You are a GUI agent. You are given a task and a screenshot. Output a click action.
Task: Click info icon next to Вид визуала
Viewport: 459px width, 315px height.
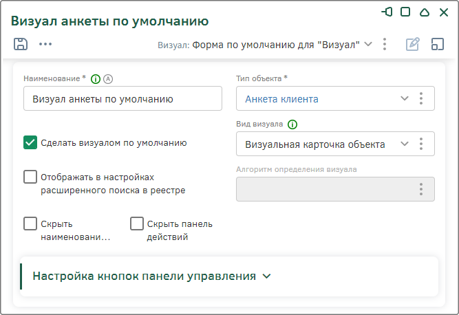click(x=292, y=124)
